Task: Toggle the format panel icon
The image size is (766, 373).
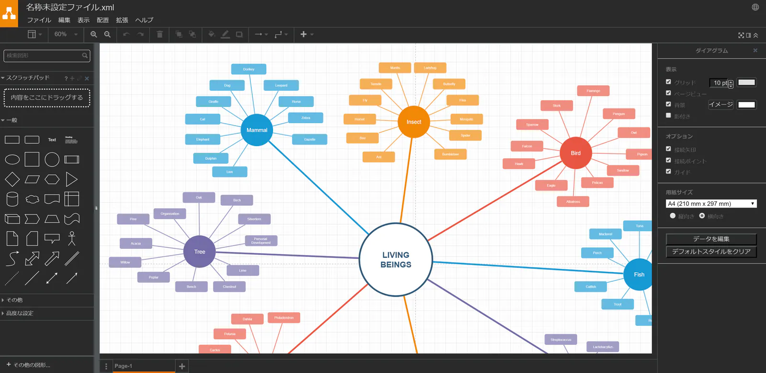Action: (x=748, y=35)
